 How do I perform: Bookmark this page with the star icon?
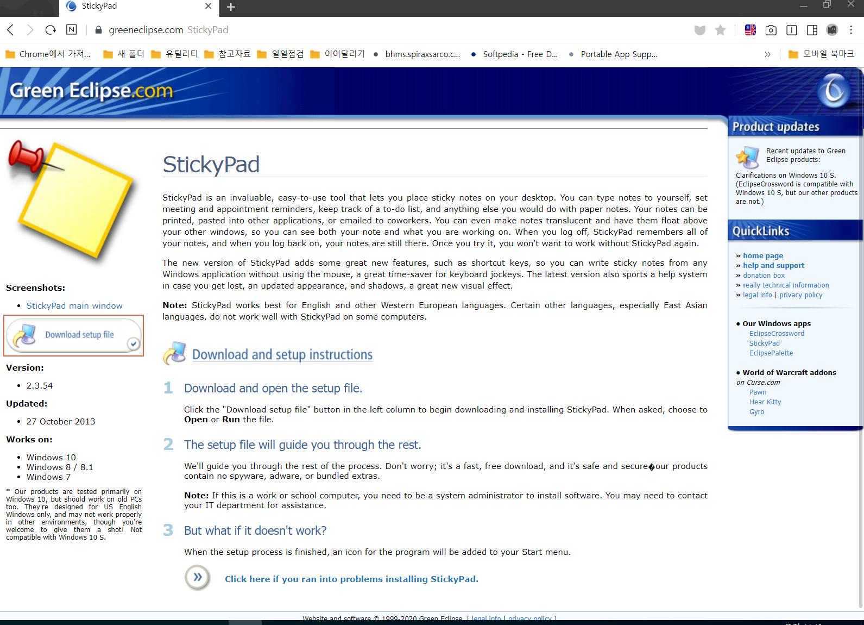point(721,30)
